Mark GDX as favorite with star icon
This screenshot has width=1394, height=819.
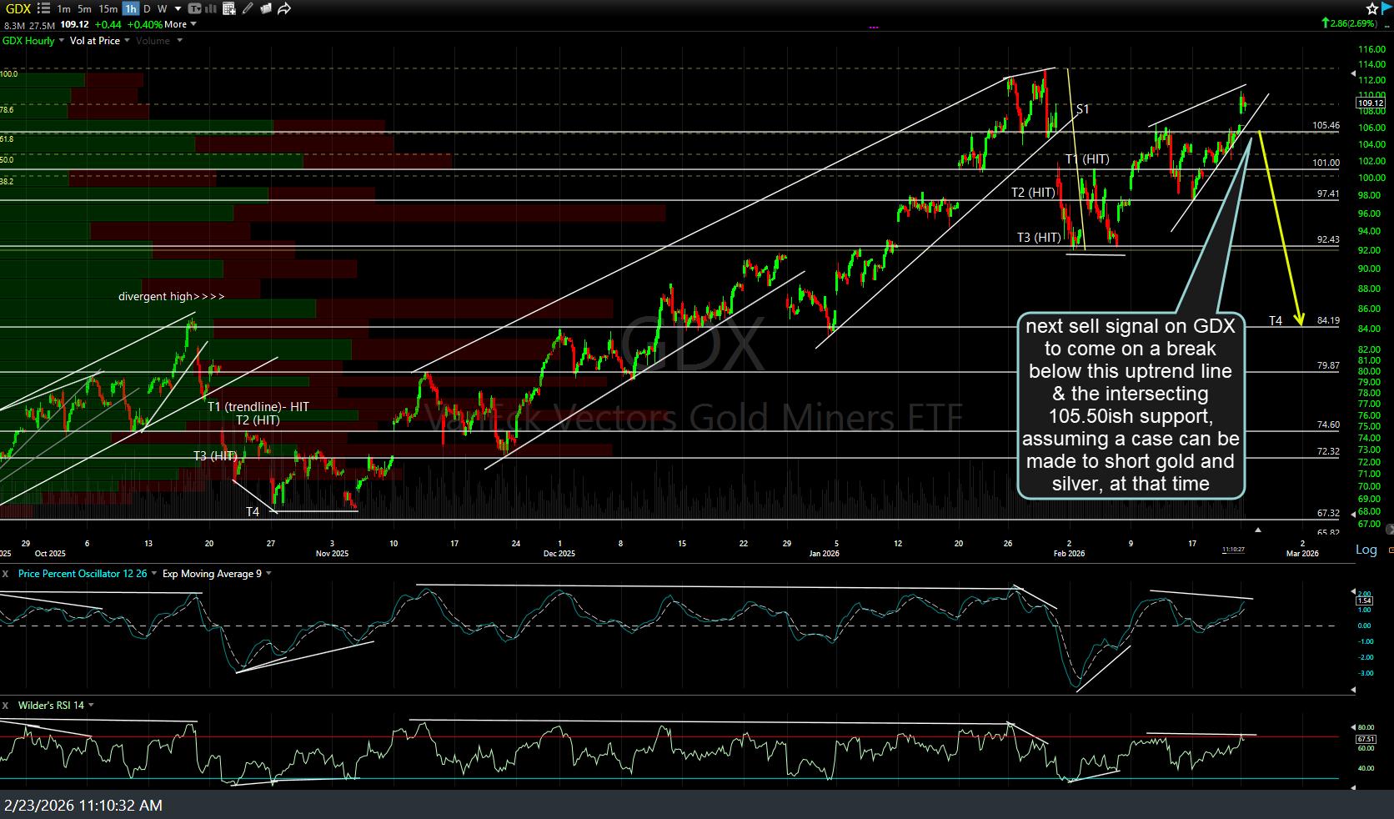(1372, 8)
